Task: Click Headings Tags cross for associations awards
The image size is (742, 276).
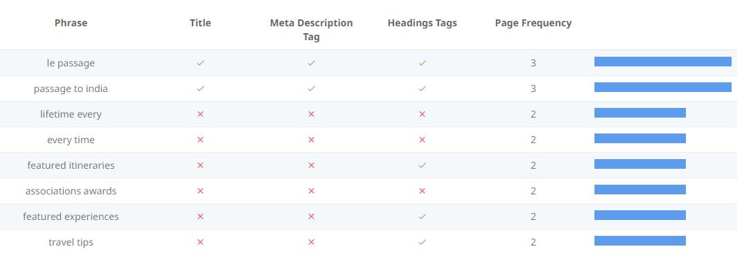Action: pos(422,191)
